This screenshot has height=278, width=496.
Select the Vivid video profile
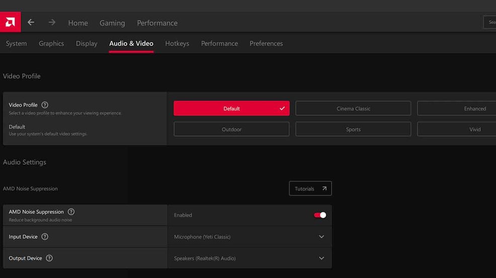[x=457, y=129]
